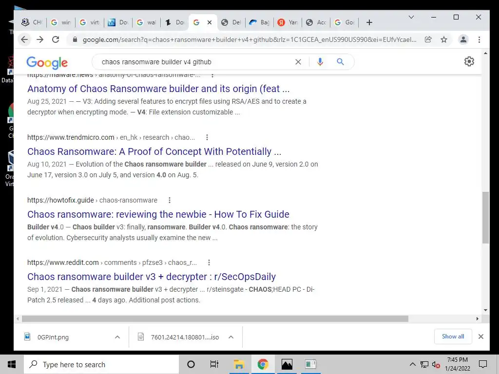
Task: Click the vertical scrollbar thumb
Action: click(x=485, y=218)
